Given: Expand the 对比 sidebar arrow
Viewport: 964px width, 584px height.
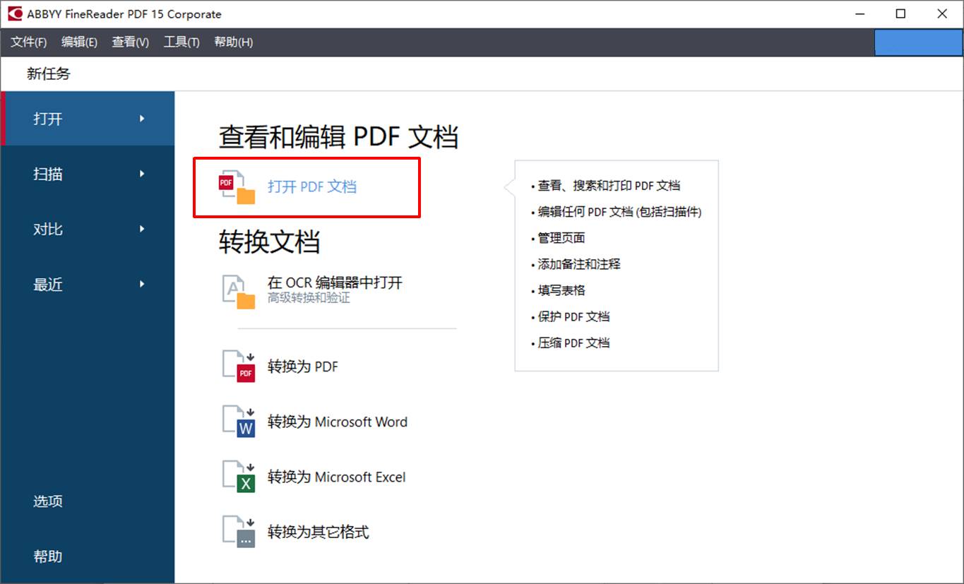Looking at the screenshot, I should pyautogui.click(x=142, y=229).
